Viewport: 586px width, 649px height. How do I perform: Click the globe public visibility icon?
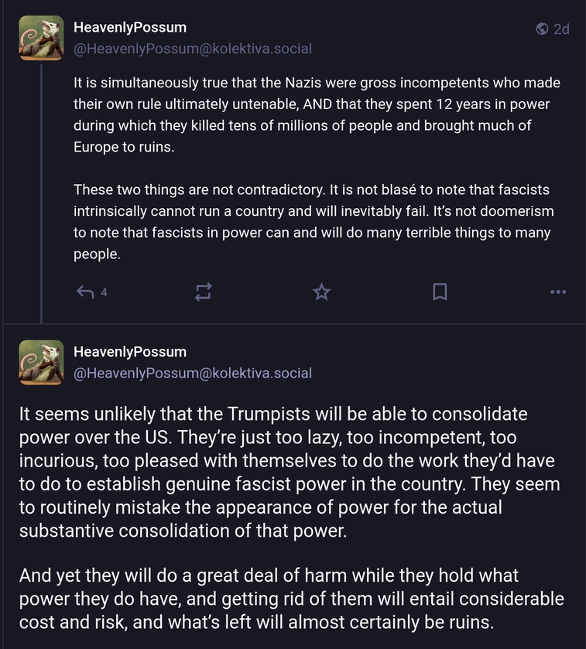[542, 29]
